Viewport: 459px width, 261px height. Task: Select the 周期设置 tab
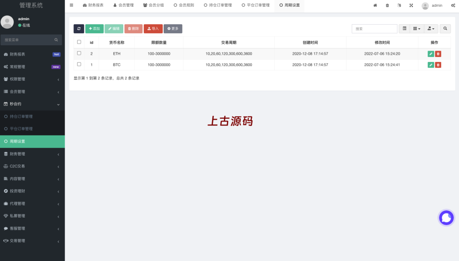pyautogui.click(x=290, y=5)
